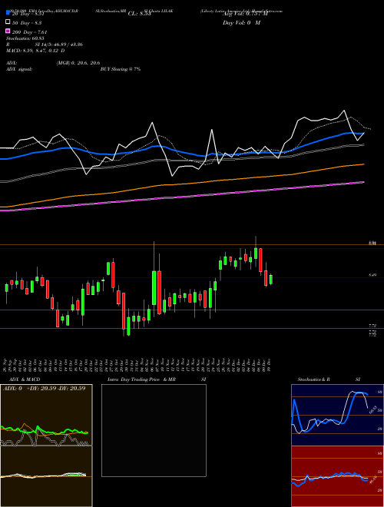Viewport: 384px width, 507px height.
Task: Click the last green candlestick on the chart
Action: 271,280
